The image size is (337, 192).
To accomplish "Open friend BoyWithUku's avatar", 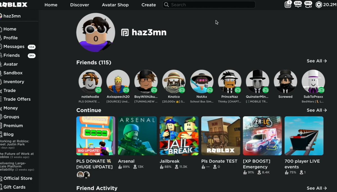I will (x=146, y=82).
